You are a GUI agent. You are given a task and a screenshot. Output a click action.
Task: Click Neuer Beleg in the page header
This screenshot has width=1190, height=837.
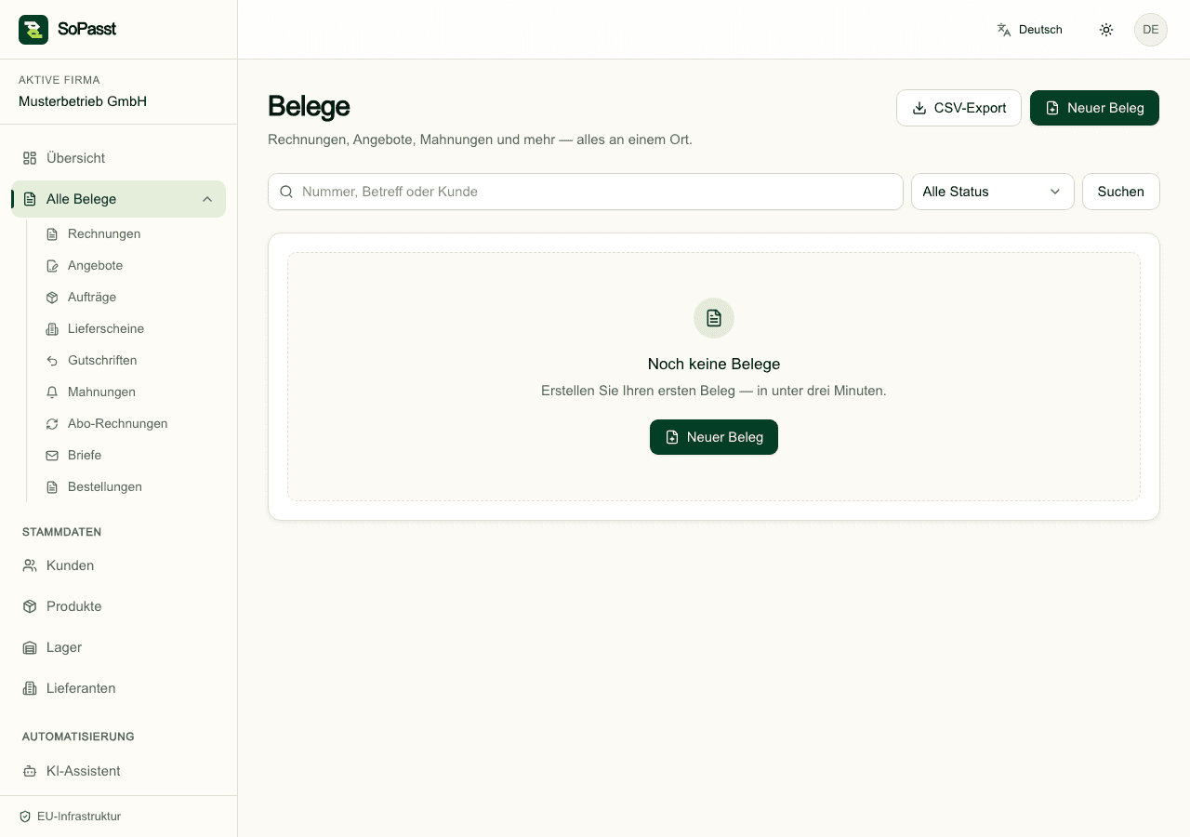click(x=1094, y=108)
